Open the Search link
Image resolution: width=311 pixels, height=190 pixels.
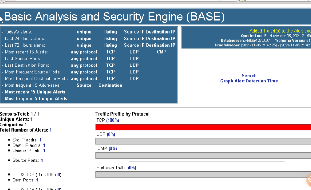249,76
